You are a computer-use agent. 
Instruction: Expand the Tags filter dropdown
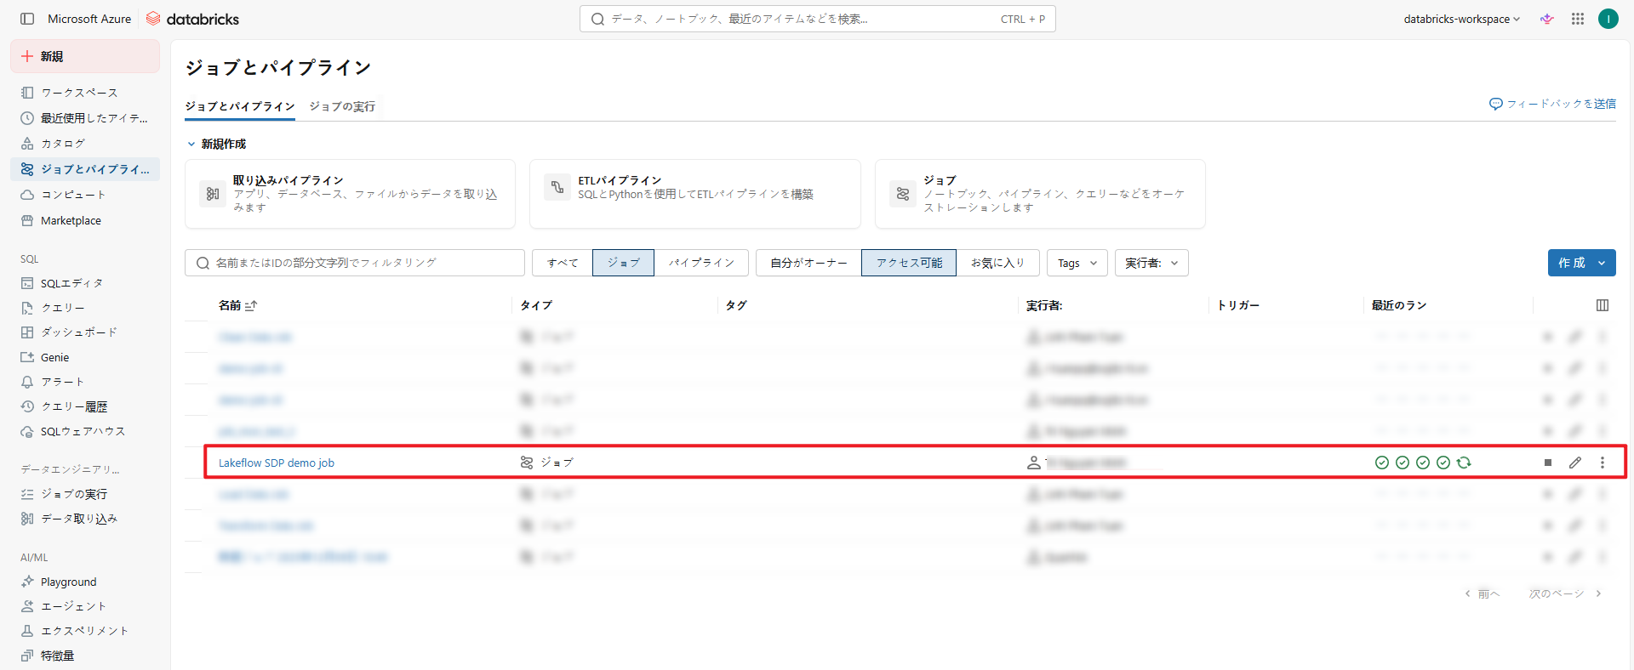click(1077, 263)
